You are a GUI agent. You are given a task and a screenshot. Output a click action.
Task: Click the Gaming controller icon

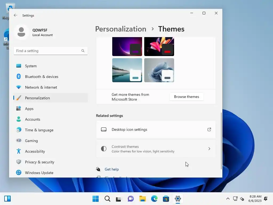pos(19,140)
